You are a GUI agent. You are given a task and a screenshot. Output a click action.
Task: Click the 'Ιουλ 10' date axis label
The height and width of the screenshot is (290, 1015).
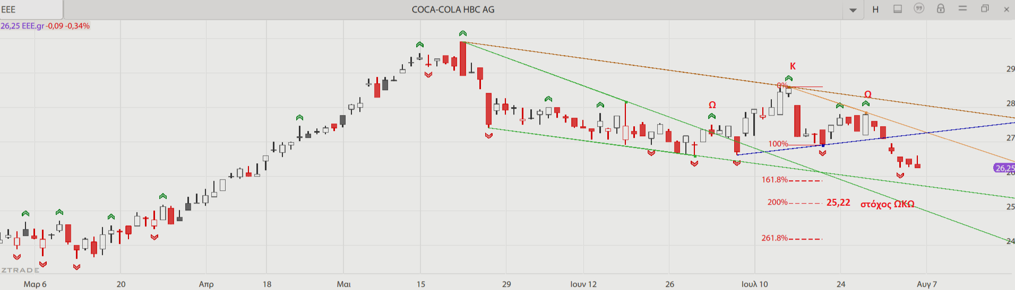[x=754, y=284]
